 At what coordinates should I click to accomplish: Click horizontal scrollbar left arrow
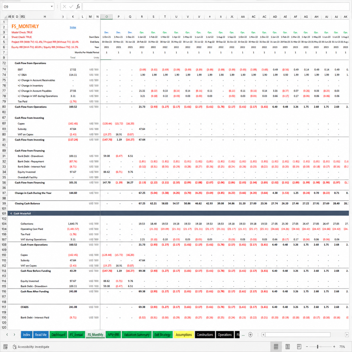[263, 335]
